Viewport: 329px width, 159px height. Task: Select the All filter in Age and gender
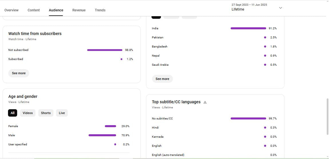[13, 113]
